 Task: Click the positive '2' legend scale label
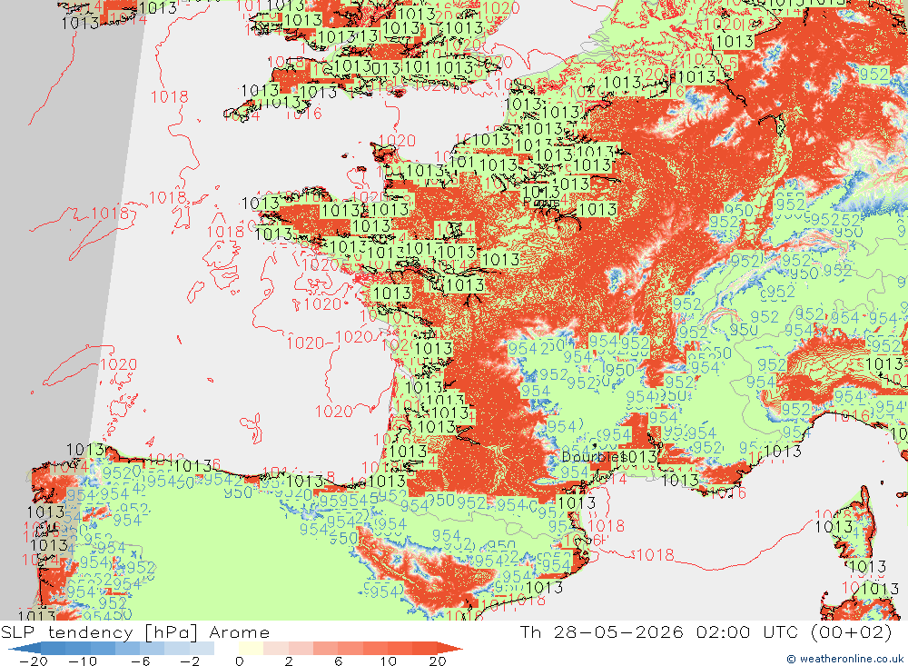[289, 661]
